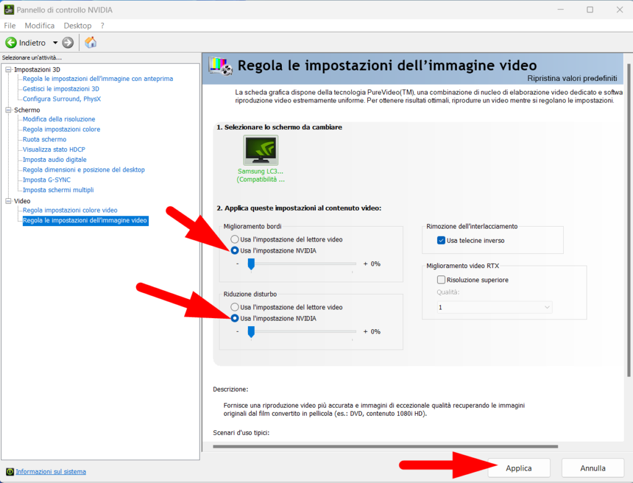The height and width of the screenshot is (483, 633).
Task: Collapse the Video tree node
Action: click(9, 201)
